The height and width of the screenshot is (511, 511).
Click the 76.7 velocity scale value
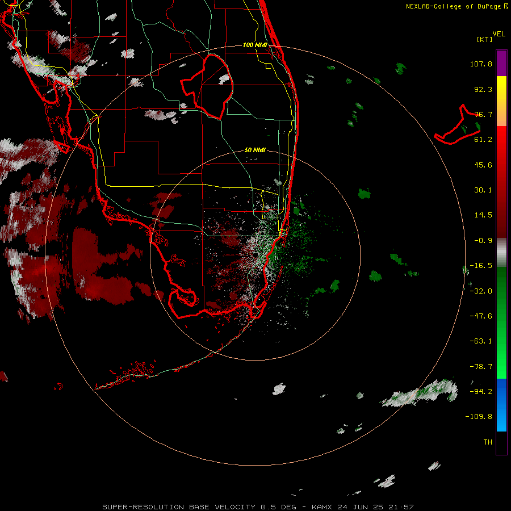[483, 114]
